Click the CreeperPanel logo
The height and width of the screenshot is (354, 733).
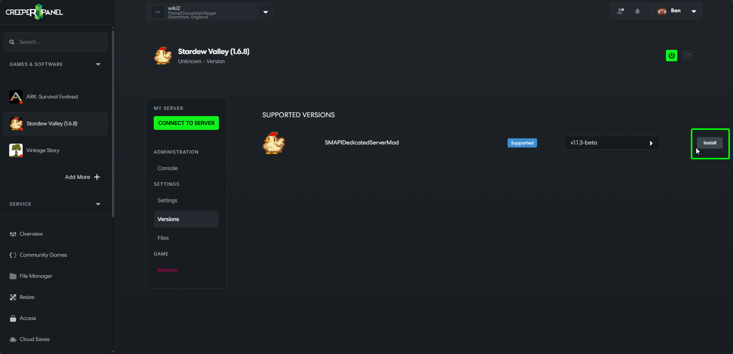[x=34, y=12]
